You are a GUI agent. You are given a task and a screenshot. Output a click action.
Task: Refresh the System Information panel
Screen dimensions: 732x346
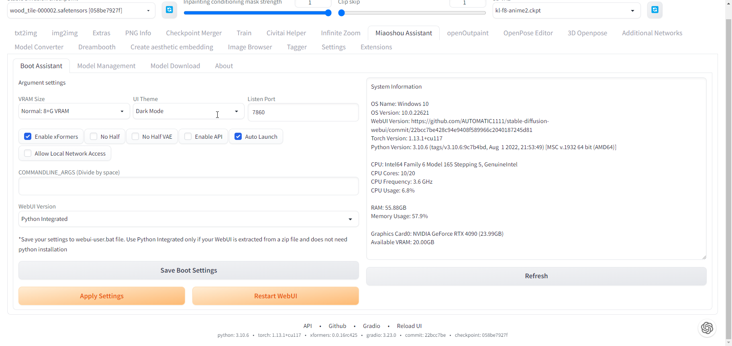[536, 276]
